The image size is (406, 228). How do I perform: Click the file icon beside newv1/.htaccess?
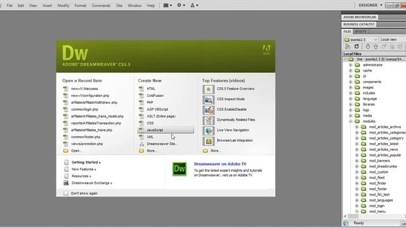66,89
